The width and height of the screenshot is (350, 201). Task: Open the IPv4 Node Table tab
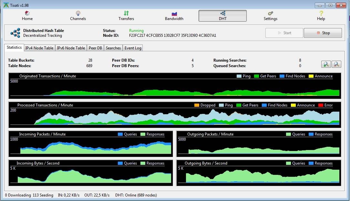39,48
